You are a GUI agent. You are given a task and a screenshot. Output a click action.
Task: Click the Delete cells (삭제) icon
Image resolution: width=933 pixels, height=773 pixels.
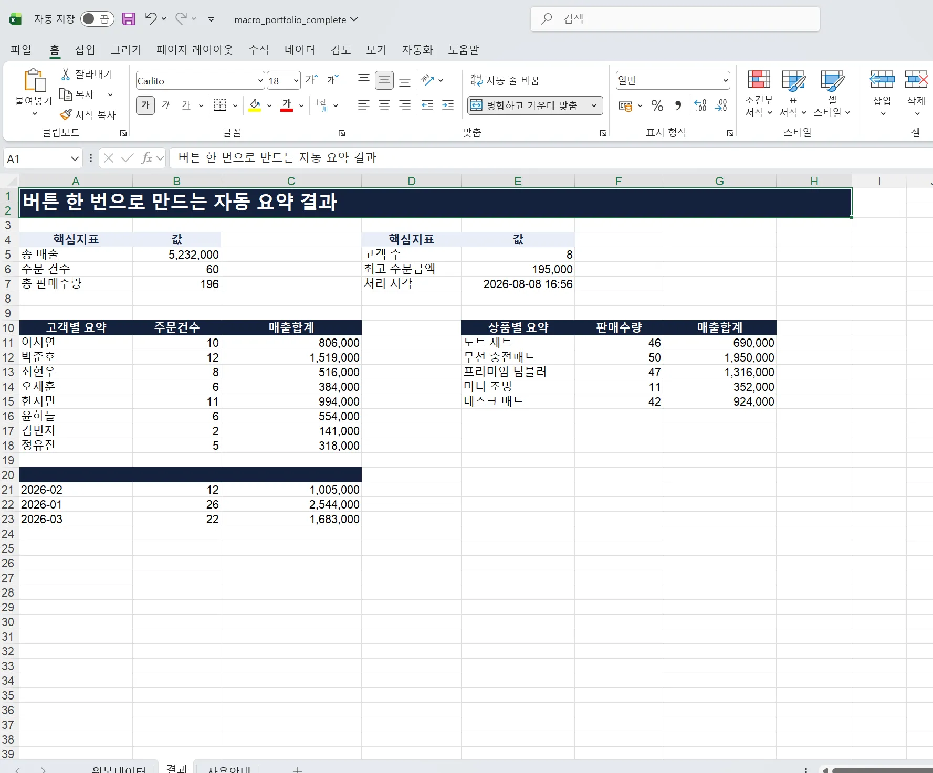[x=916, y=80]
